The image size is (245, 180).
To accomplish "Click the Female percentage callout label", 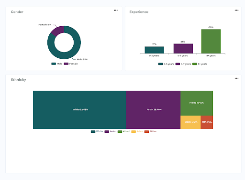I will (45, 25).
